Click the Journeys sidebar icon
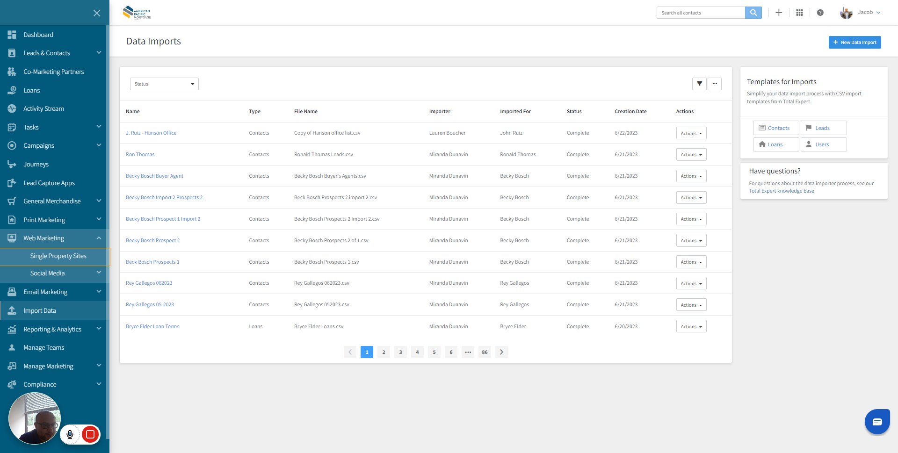This screenshot has width=898, height=453. (12, 164)
